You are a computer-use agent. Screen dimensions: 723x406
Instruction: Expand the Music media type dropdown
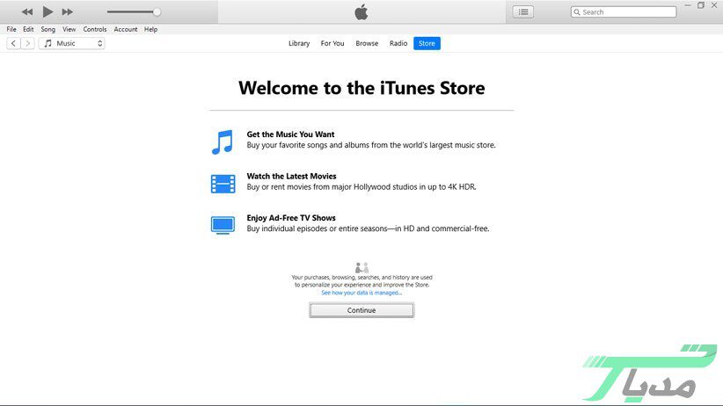pos(72,43)
